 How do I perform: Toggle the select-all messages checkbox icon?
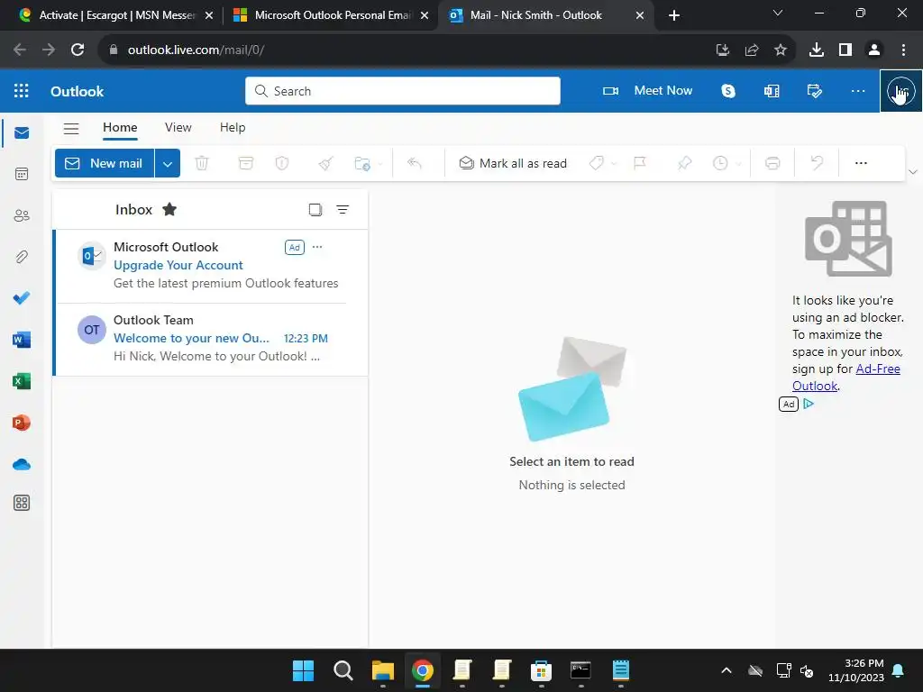(x=315, y=209)
